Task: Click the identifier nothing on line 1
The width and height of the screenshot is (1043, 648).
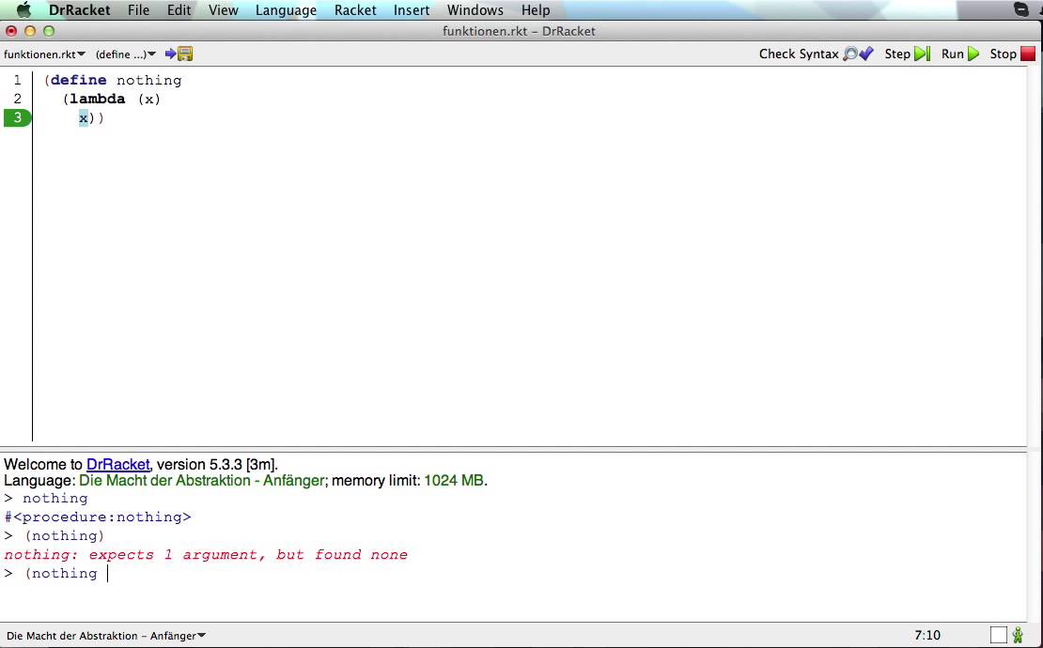Action: pos(149,81)
